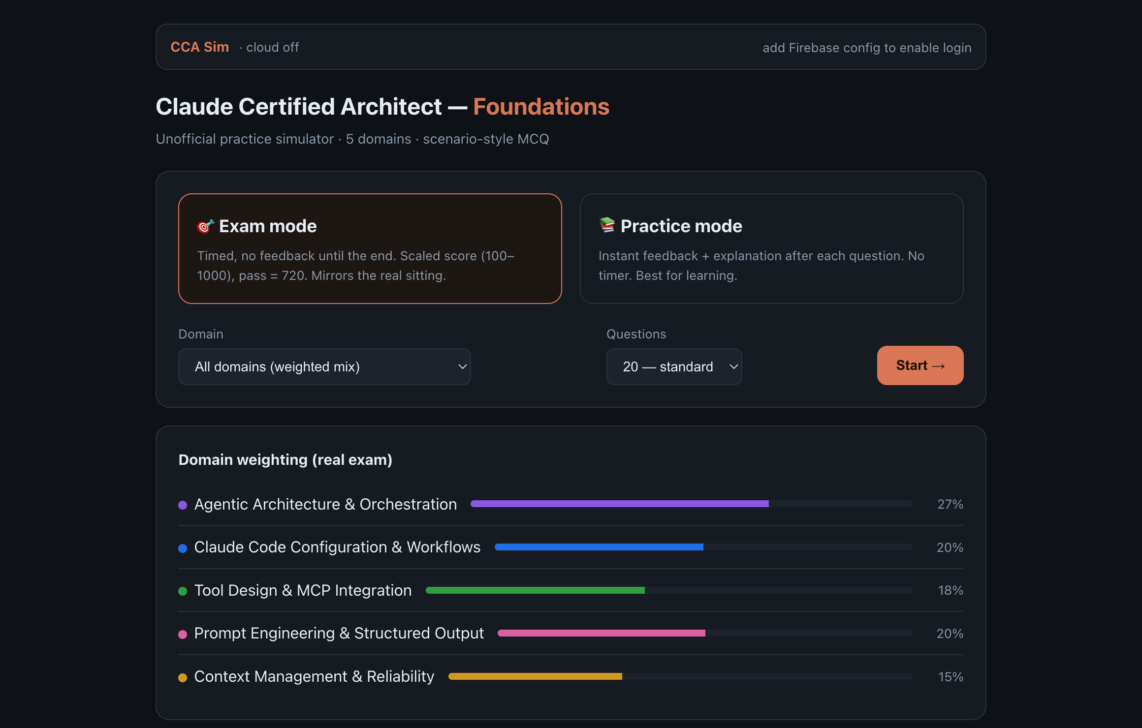Open the Domain dropdown
Viewport: 1142px width, 728px height.
(x=324, y=366)
